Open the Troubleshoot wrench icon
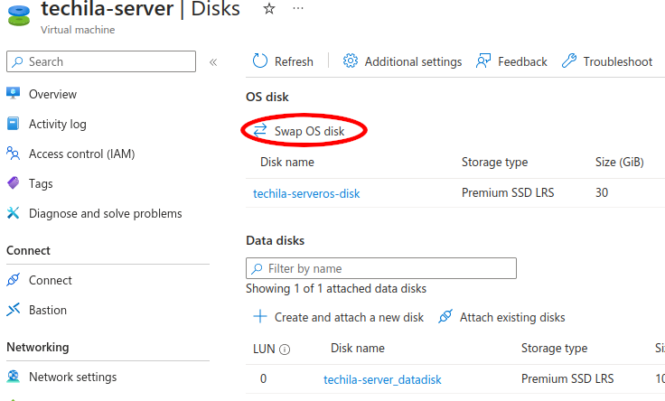This screenshot has height=401, width=665. point(569,61)
